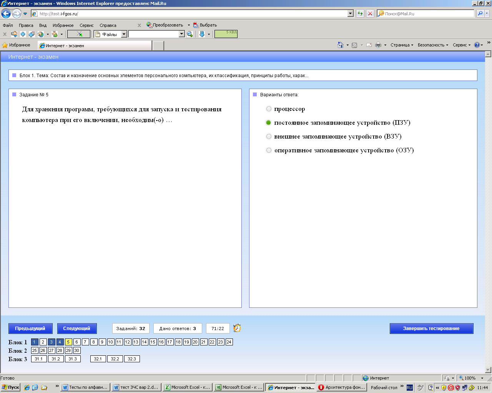This screenshot has width=492, height=393.
Task: Click the PDF Convert (Преобразовать) icon
Action: [150, 25]
